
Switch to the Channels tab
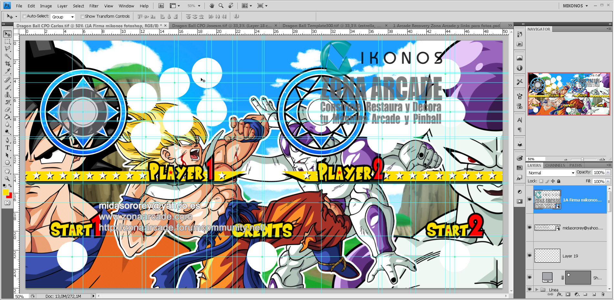point(555,165)
